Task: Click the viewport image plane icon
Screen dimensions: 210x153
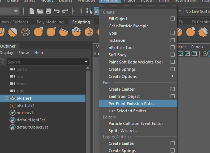Action: [x=187, y=54]
